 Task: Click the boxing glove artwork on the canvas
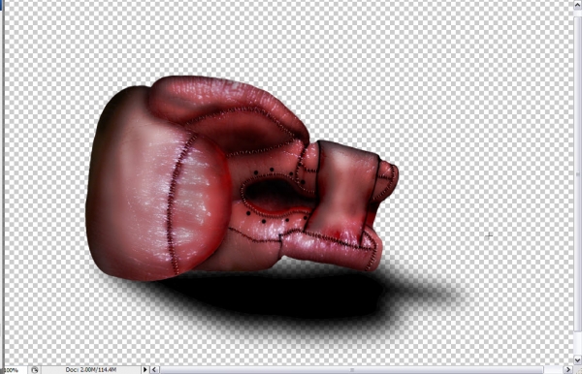tap(242, 178)
